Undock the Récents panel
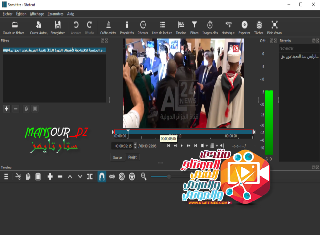320x235 pixels. [x=314, y=41]
